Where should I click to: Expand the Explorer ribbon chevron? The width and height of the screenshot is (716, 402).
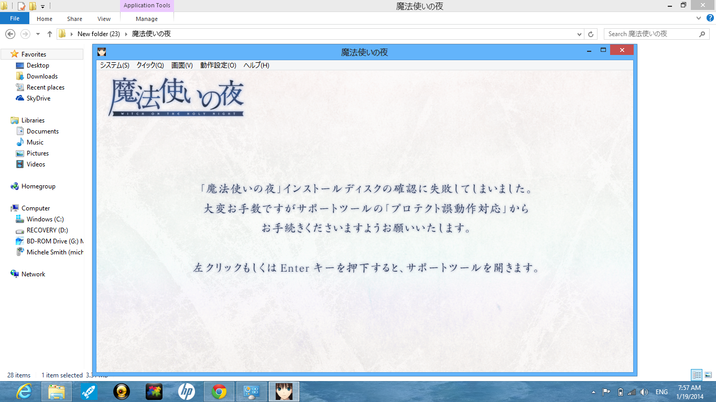(698, 18)
